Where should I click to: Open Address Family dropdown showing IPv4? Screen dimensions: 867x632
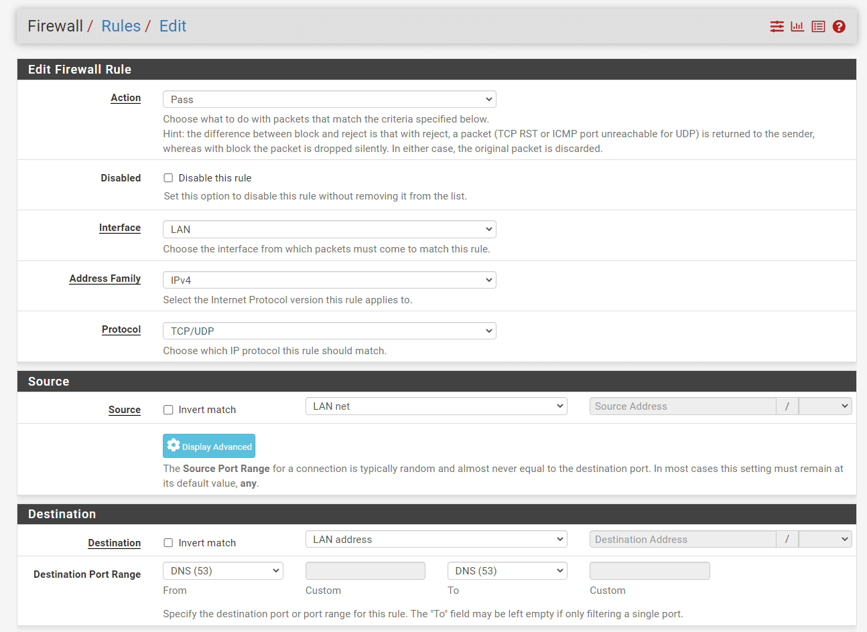(330, 280)
